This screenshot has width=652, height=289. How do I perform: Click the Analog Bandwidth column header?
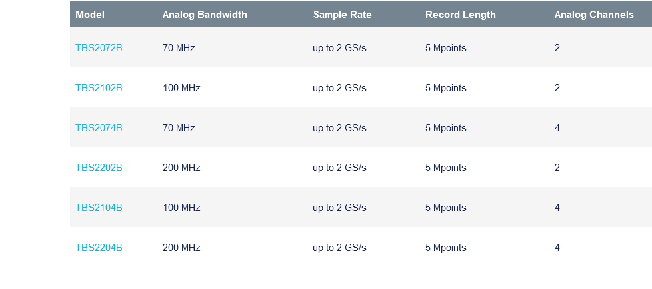click(205, 15)
